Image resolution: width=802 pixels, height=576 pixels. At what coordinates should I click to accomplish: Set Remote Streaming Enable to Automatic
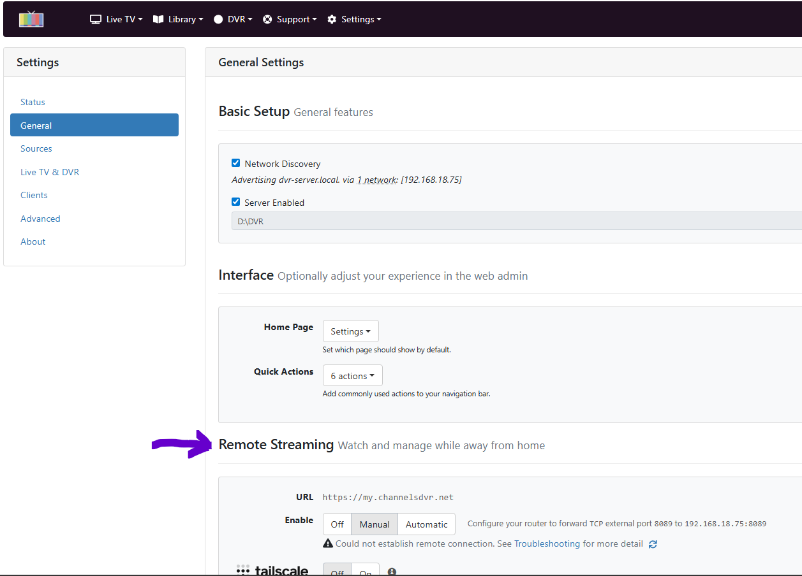426,524
